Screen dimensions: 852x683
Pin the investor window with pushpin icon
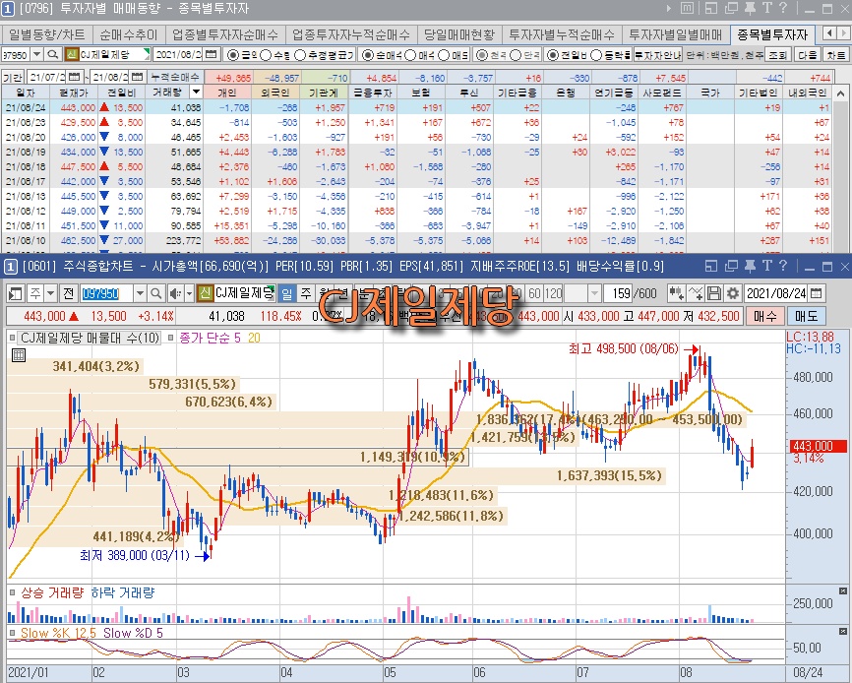pyautogui.click(x=750, y=8)
